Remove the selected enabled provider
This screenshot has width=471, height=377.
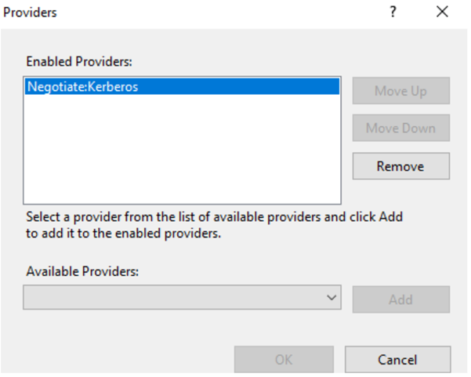coord(400,166)
